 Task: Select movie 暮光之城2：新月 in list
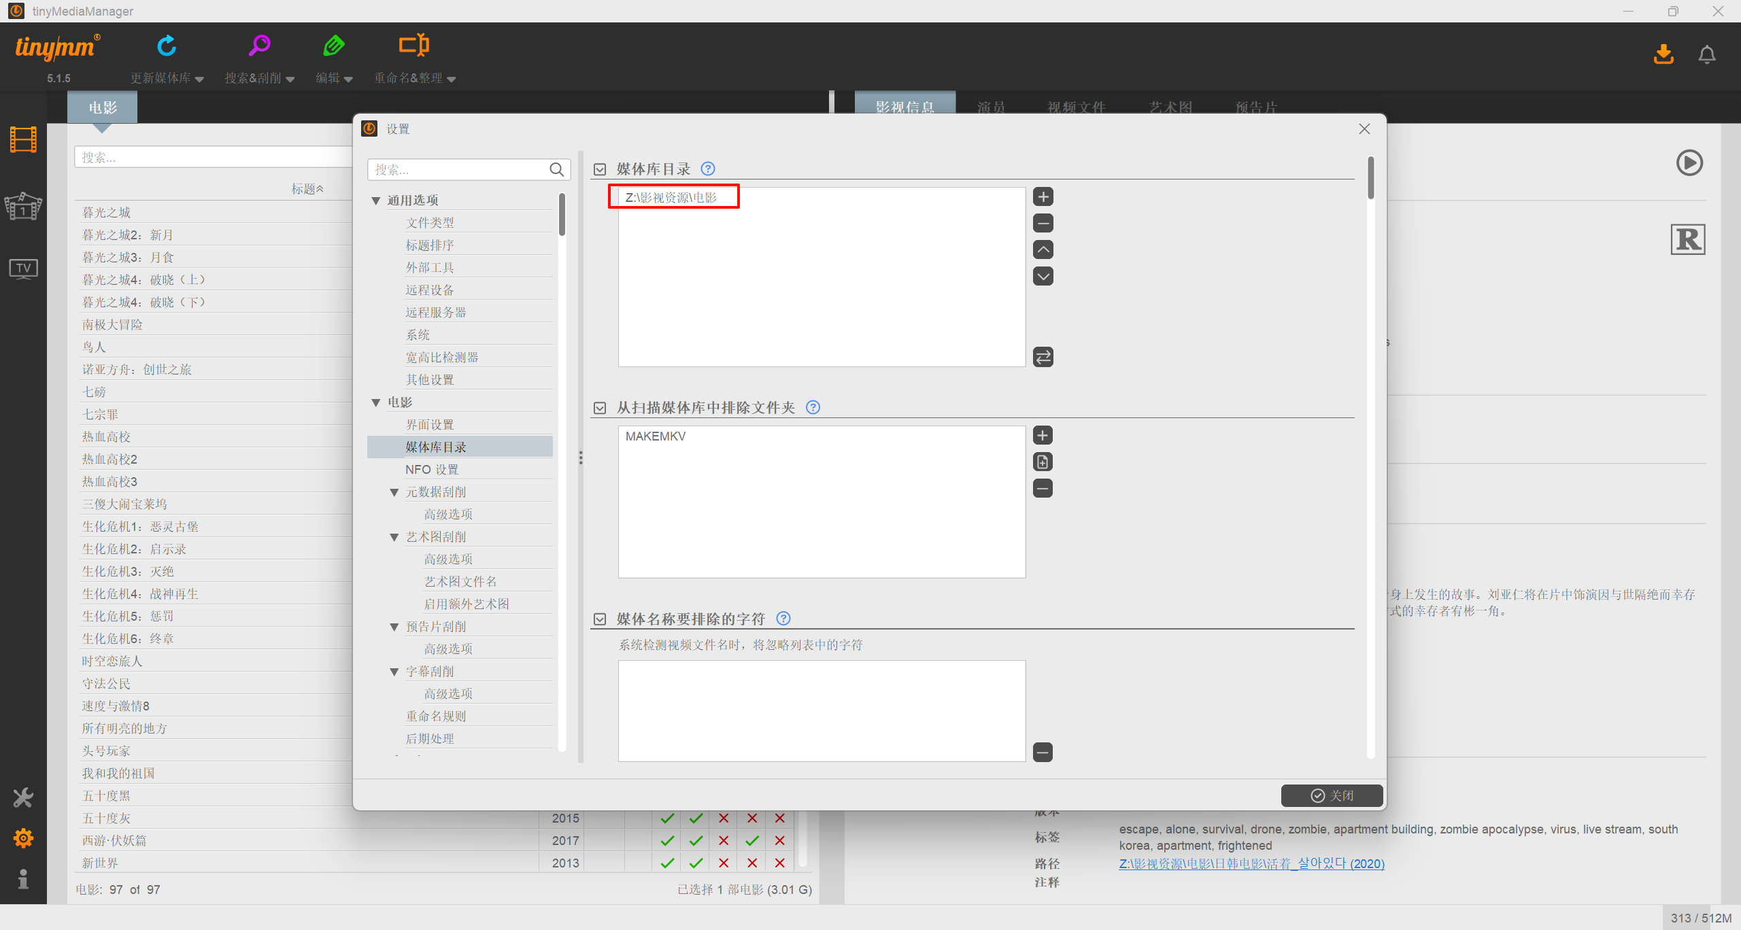(x=127, y=235)
